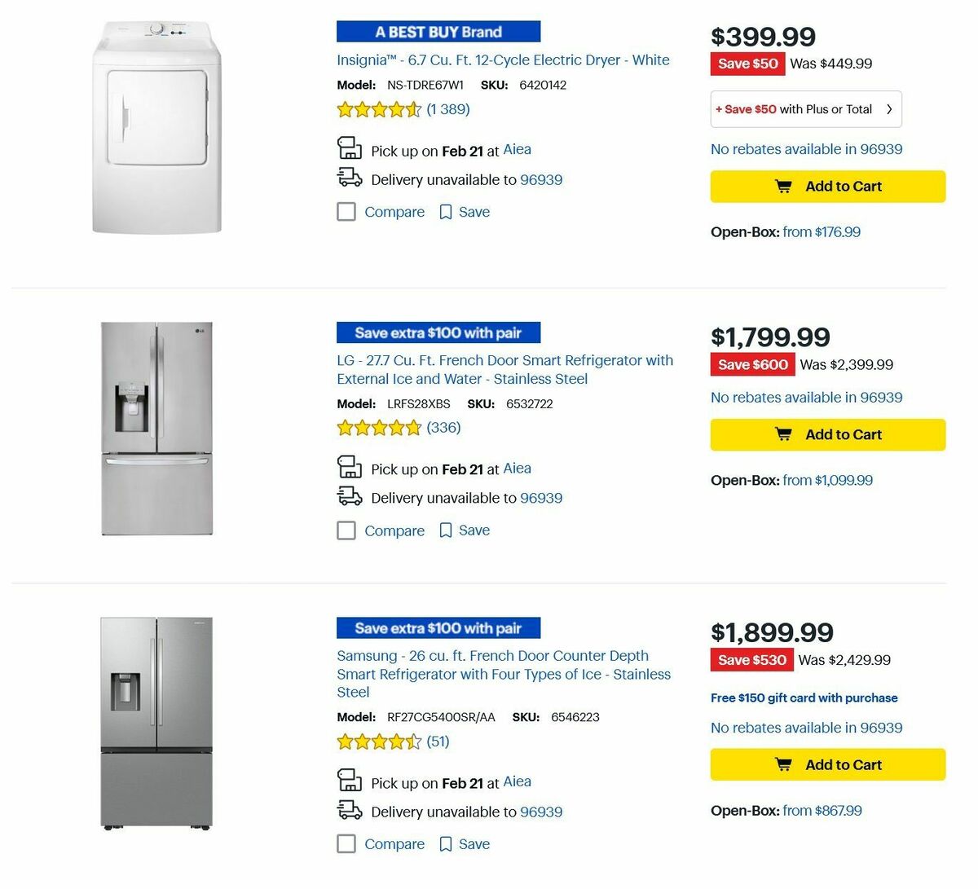Select the A BEST BUY Brand banner

[x=438, y=31]
